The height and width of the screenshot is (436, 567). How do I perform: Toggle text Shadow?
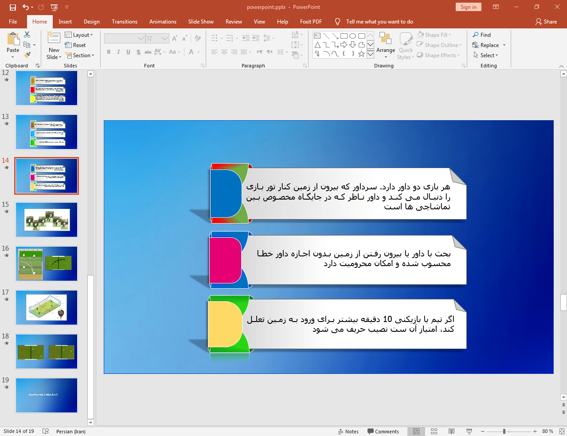(x=138, y=52)
